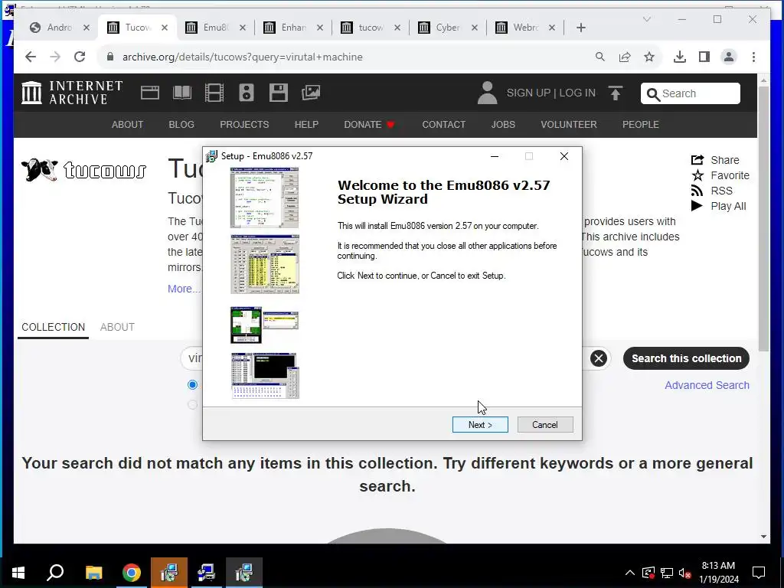The height and width of the screenshot is (588, 784).
Task: Show hidden system tray icons
Action: (630, 573)
